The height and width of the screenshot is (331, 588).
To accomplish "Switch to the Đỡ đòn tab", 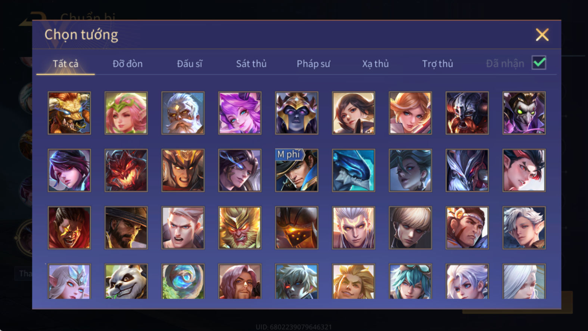I will (128, 64).
